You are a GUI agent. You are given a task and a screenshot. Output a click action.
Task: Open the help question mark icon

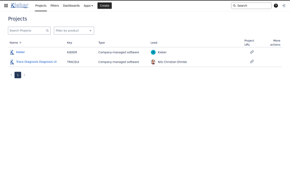[x=276, y=6]
